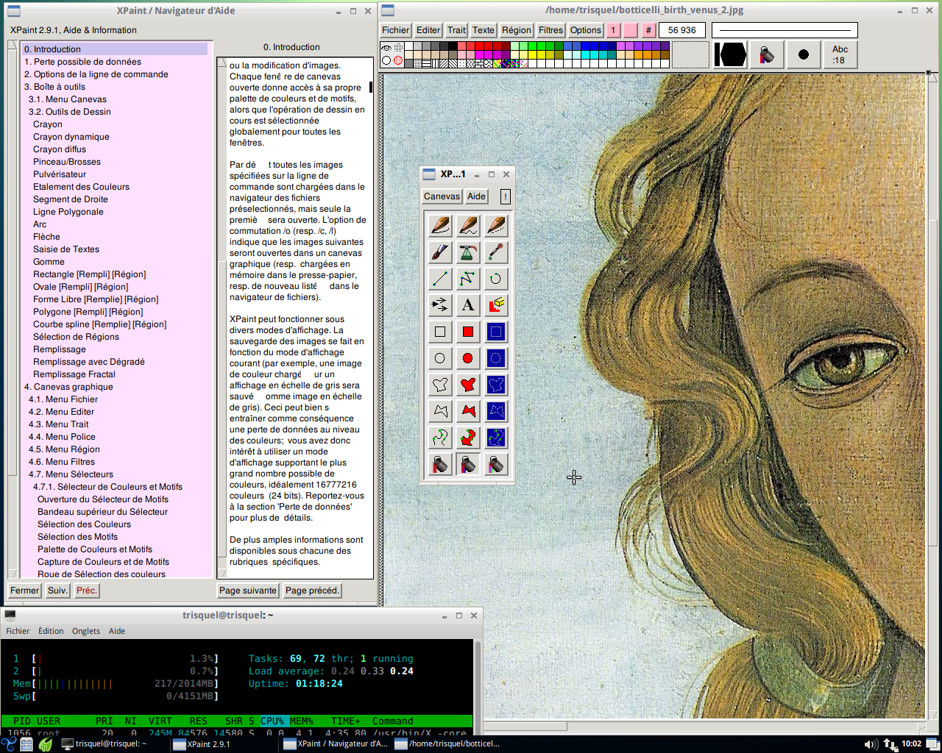
Task: Open the Filtres menu
Action: (550, 30)
